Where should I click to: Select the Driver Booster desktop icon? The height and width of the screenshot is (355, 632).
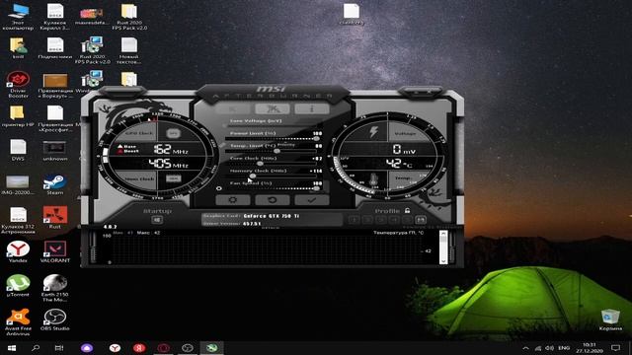coord(18,85)
